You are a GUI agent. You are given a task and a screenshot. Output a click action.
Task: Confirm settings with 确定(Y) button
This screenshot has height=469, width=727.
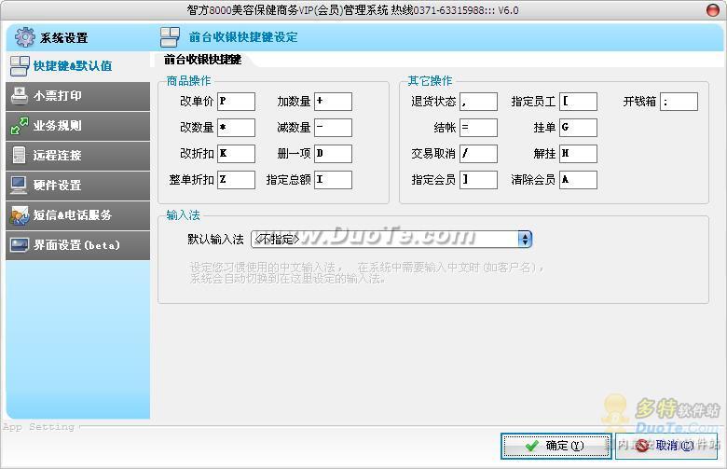(556, 446)
